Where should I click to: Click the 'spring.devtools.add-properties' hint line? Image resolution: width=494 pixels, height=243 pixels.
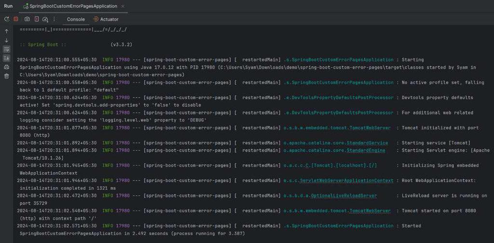click(110, 105)
